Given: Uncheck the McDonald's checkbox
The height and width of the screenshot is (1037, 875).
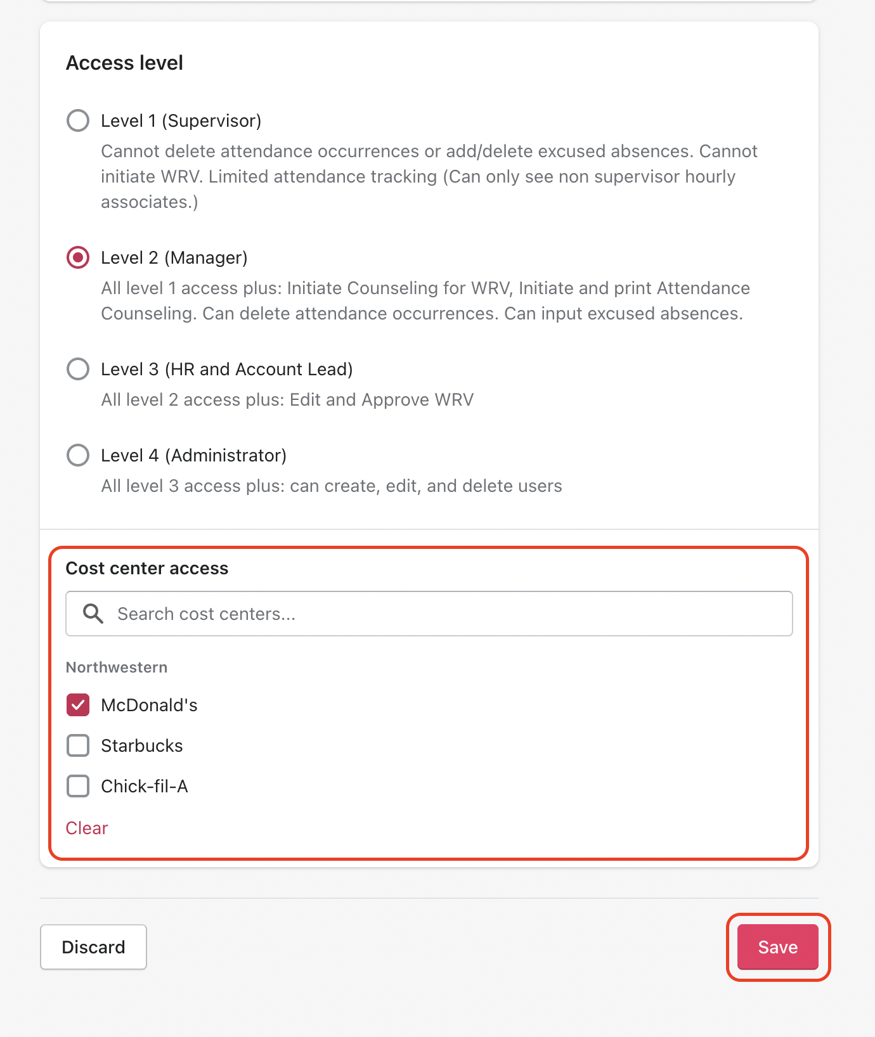Looking at the screenshot, I should pos(78,705).
